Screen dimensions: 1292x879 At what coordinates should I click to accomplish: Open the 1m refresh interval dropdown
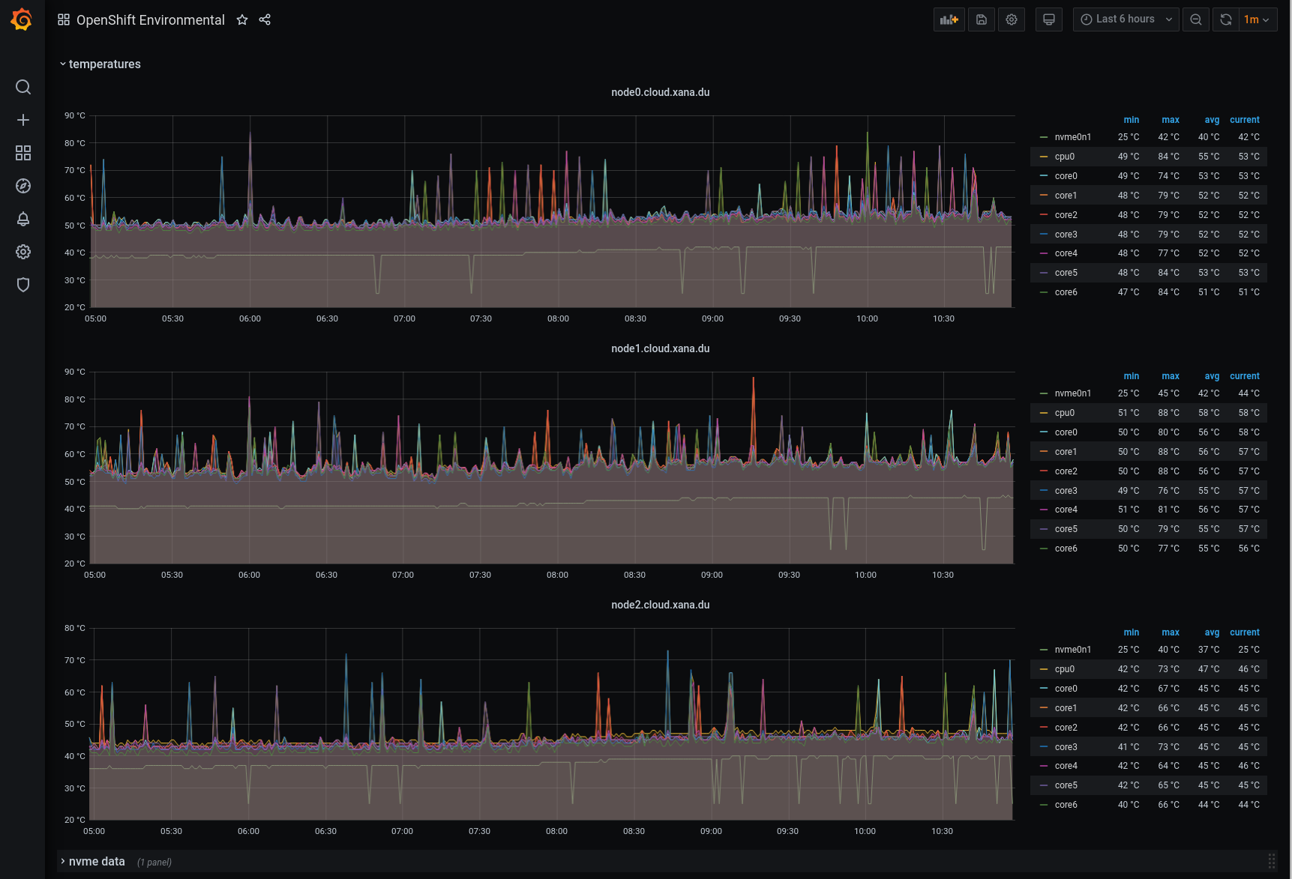(1258, 19)
